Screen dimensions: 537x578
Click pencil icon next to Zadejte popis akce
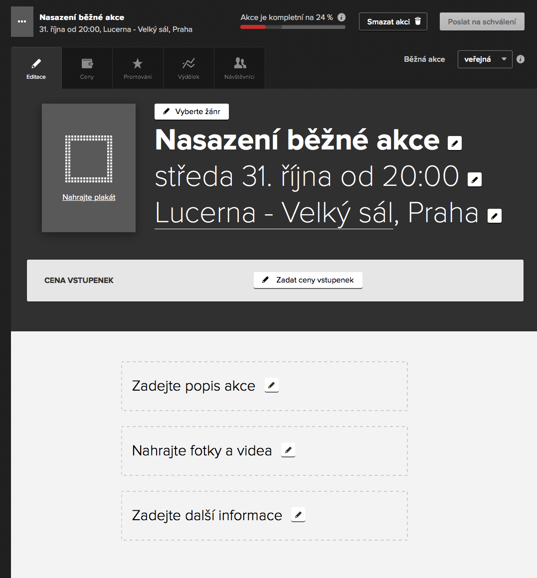[271, 385]
